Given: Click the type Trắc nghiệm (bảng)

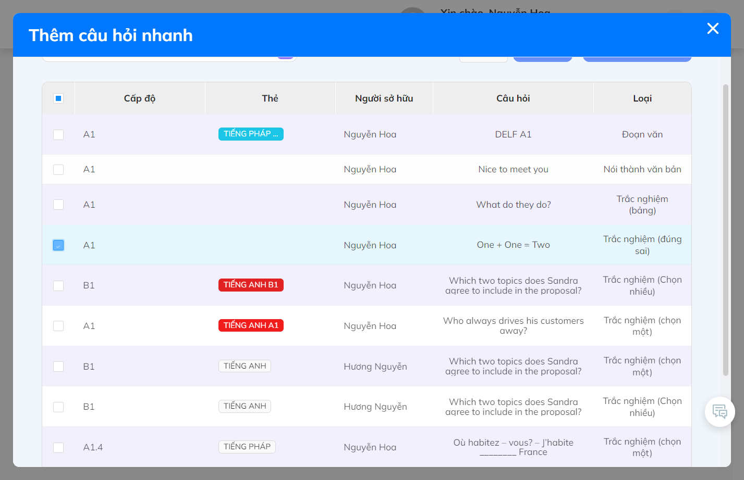Looking at the screenshot, I should (642, 205).
